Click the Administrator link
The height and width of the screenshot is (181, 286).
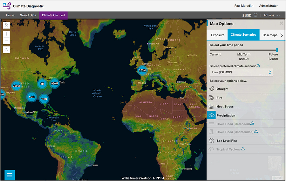[268, 6]
